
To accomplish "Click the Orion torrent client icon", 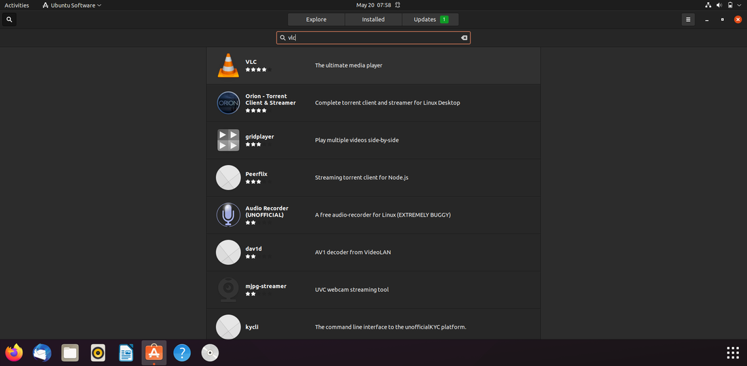I will coord(228,103).
